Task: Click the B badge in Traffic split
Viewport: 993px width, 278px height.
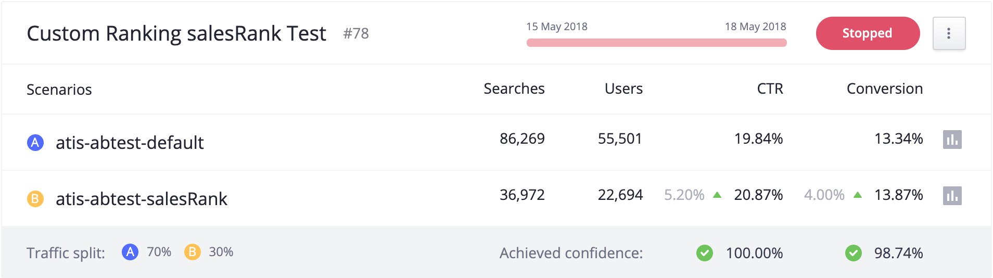Action: click(192, 252)
